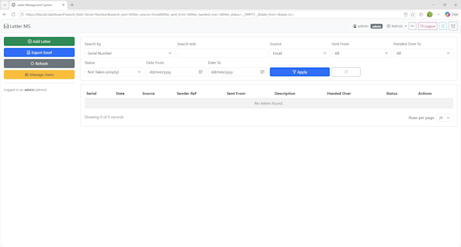Open browser favorites list icon
The image size is (461, 247).
point(421,14)
